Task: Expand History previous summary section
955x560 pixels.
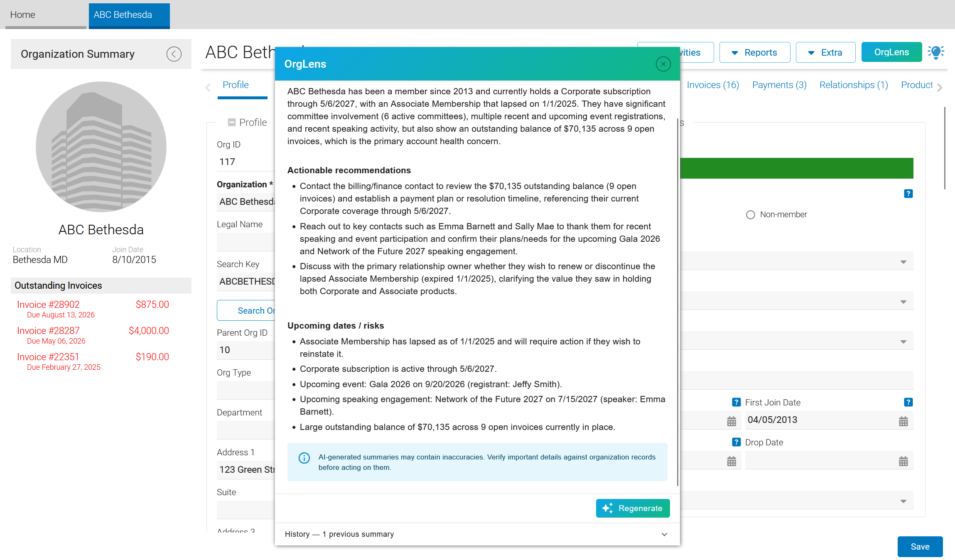Action: [477, 534]
